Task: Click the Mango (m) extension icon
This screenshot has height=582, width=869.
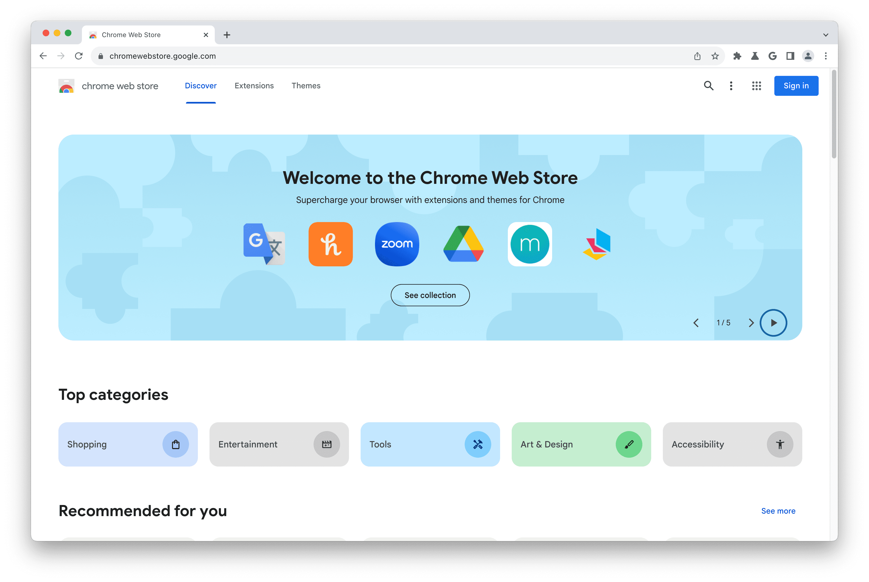Action: point(530,244)
